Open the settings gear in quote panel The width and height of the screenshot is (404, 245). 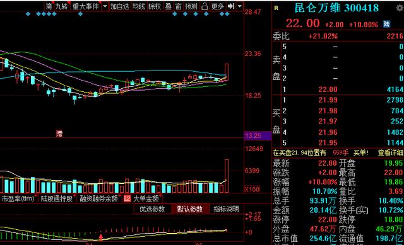point(400,8)
